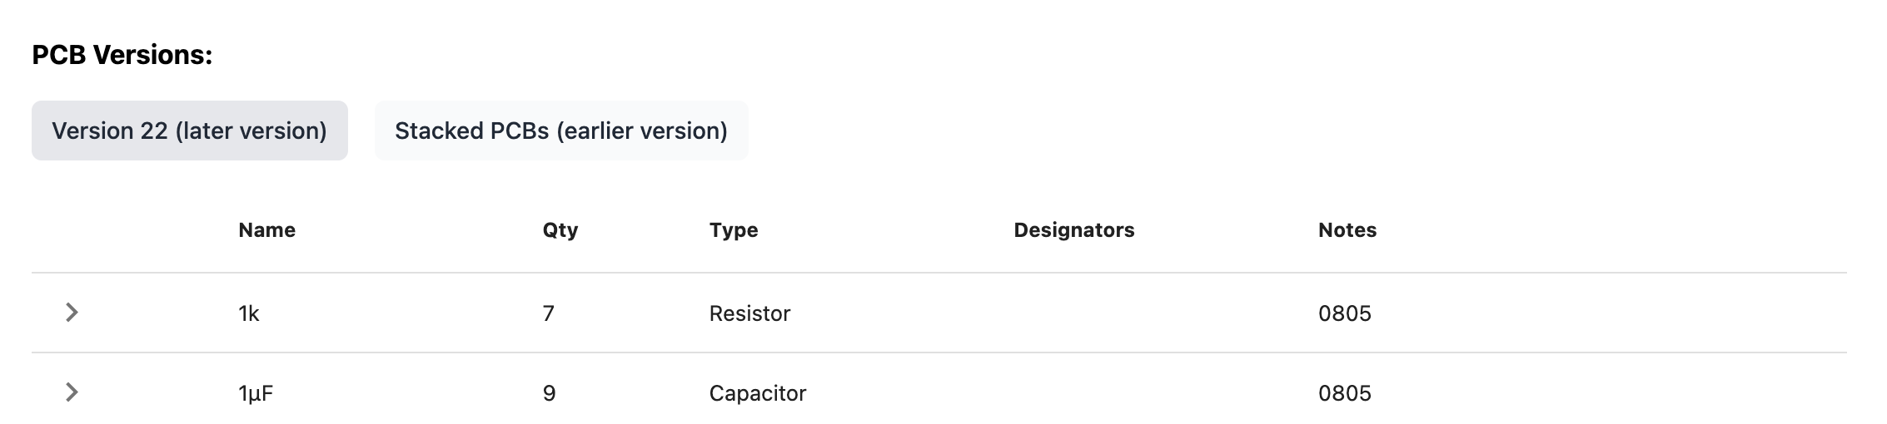
Task: Click the Qty column header
Action: [x=560, y=230]
